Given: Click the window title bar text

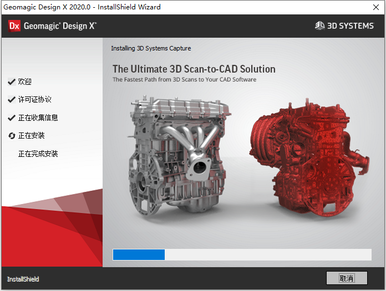Looking at the screenshot, I should pos(82,7).
